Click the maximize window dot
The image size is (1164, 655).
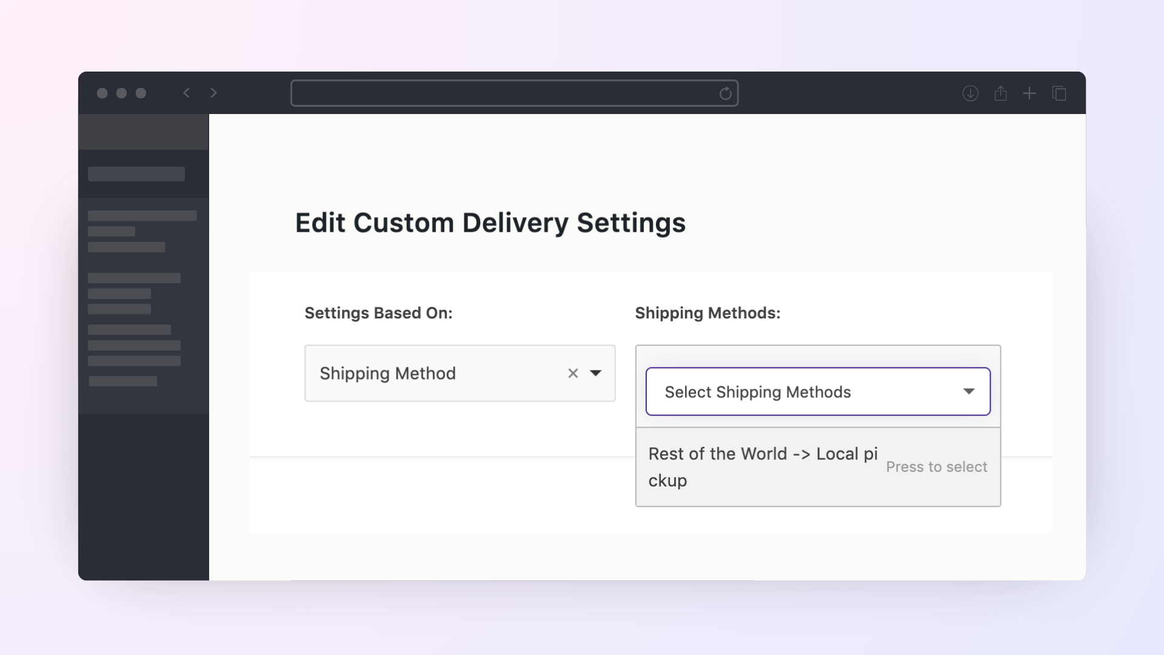pos(141,93)
